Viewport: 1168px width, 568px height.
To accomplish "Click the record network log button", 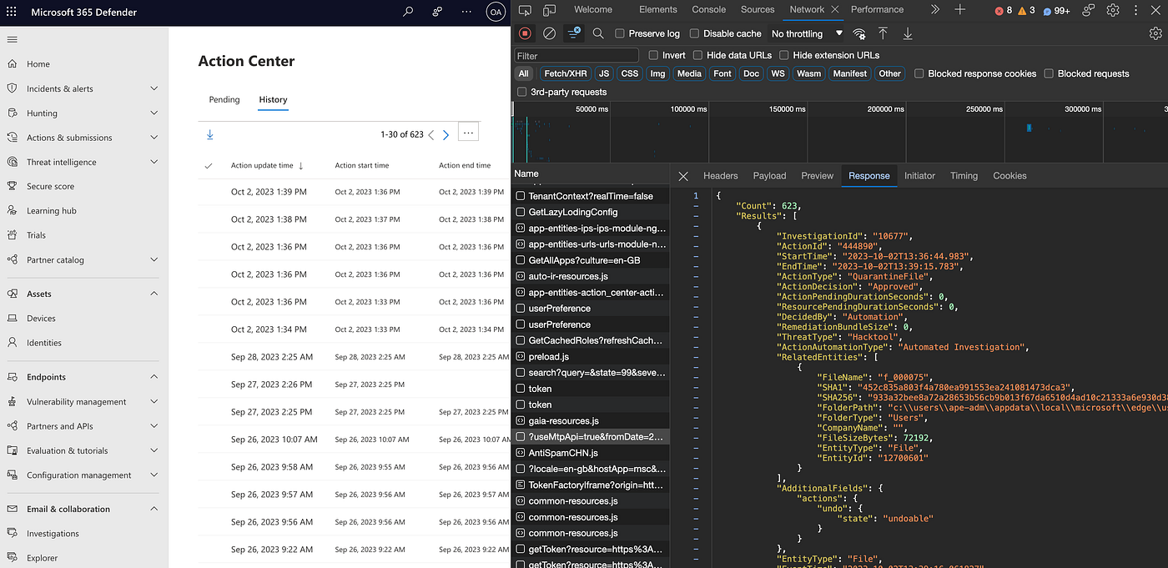I will 525,33.
